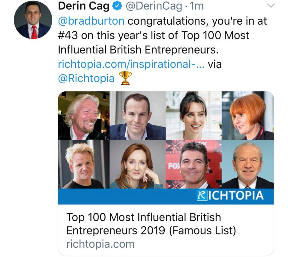This screenshot has height=257, width=288.
Task: Click the Derin Cag display name
Action: (x=84, y=6)
